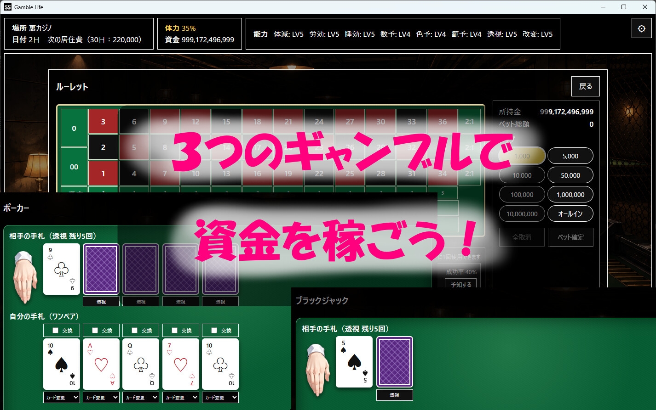Place bet on roulette number 27
This screenshot has width=656, height=410.
[350, 122]
